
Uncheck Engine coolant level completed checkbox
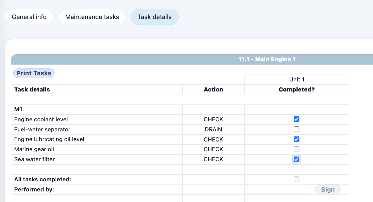point(297,119)
